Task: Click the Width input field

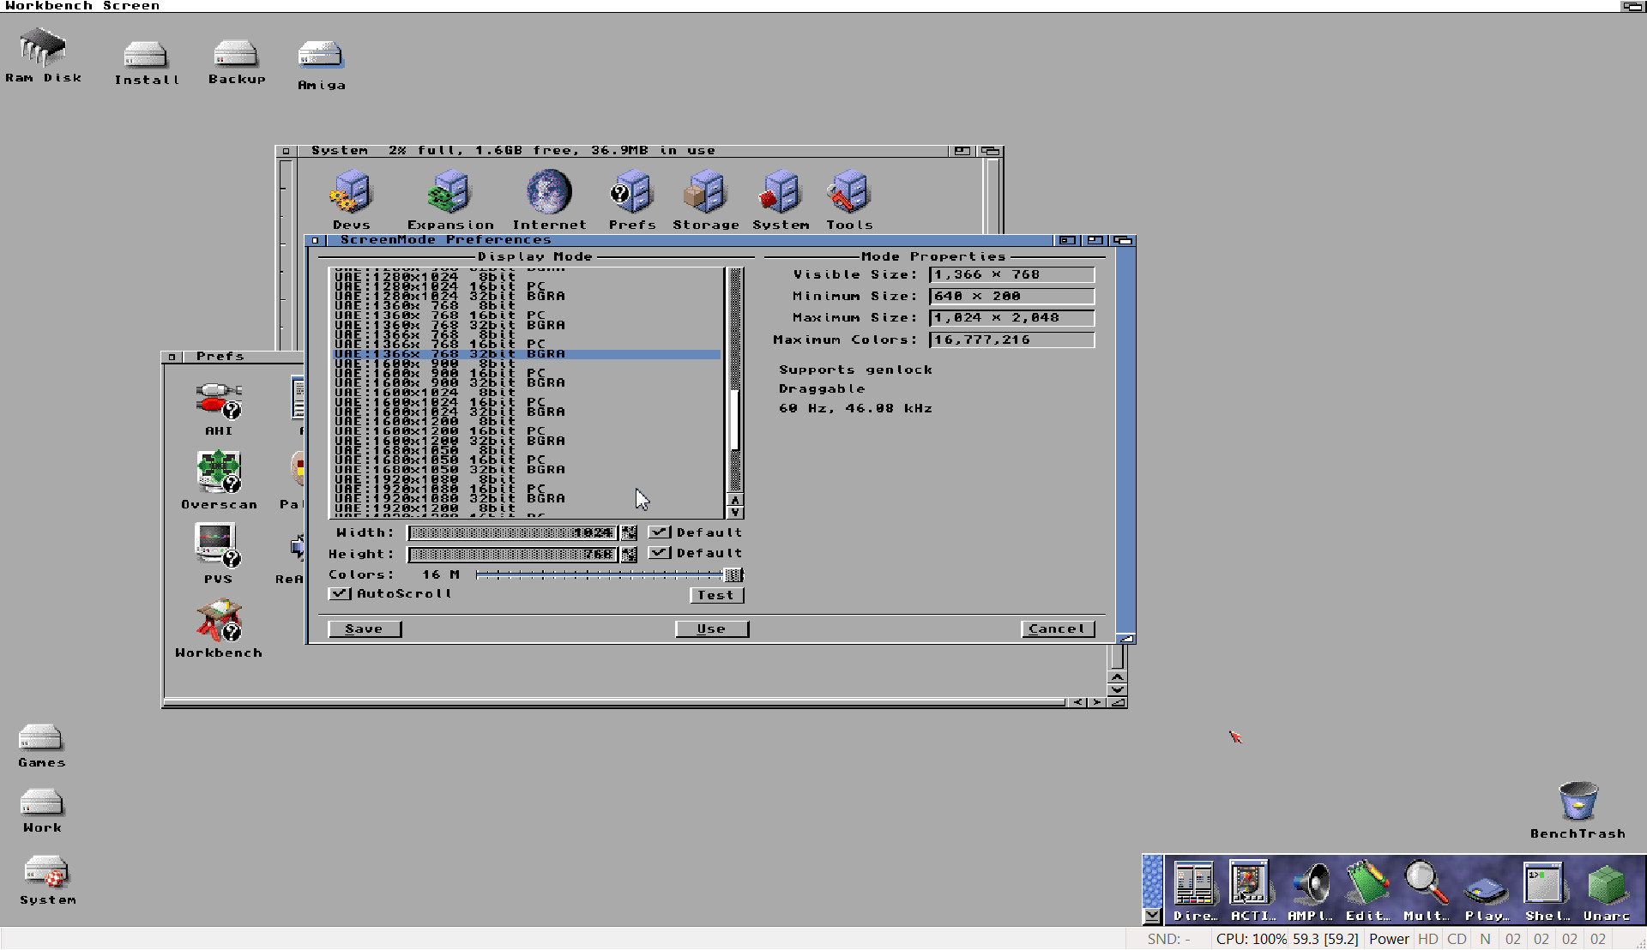Action: pyautogui.click(x=513, y=533)
